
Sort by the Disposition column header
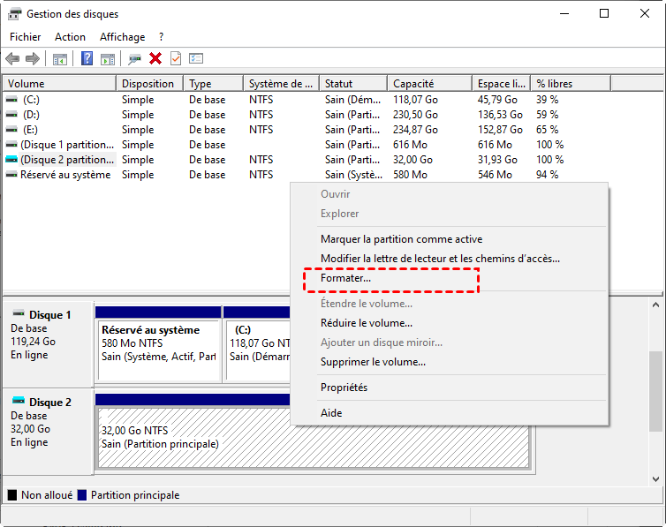[150, 84]
